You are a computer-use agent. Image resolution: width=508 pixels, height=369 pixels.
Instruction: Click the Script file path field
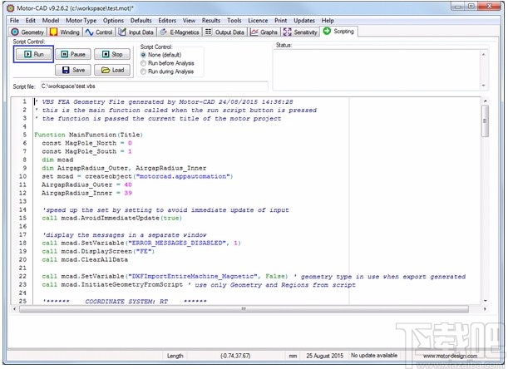[x=154, y=86]
